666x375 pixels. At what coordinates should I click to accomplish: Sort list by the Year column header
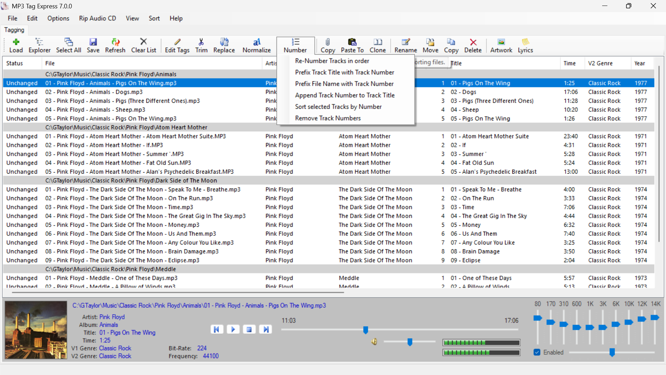click(642, 63)
